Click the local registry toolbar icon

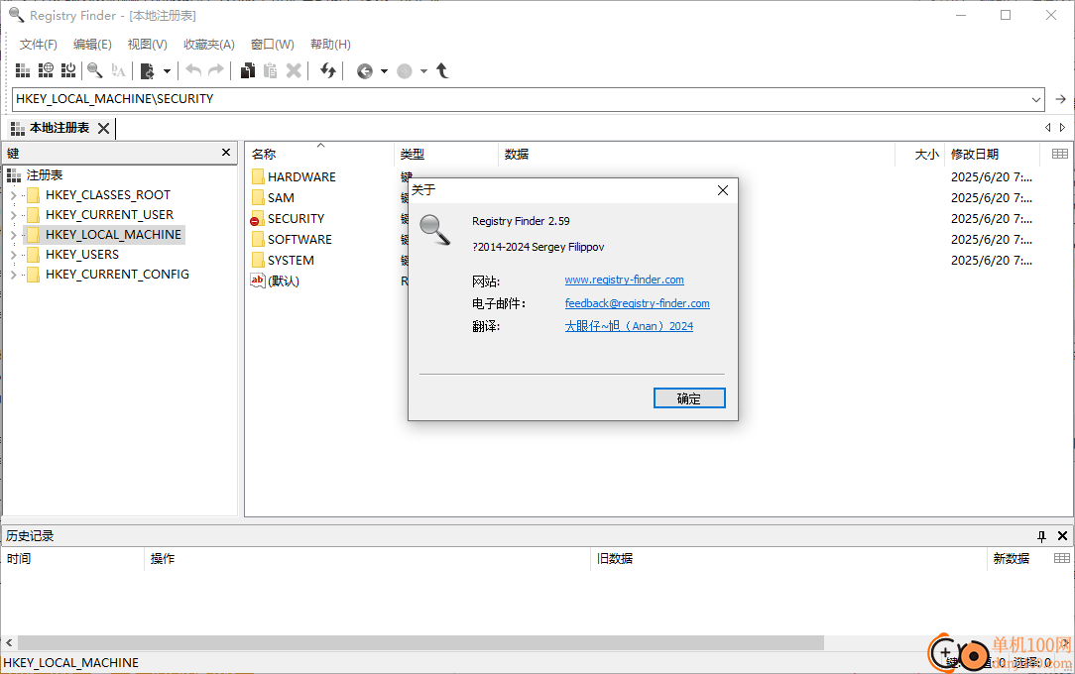tap(23, 70)
